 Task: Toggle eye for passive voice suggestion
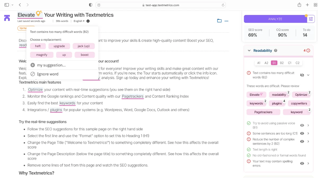[302, 126]
